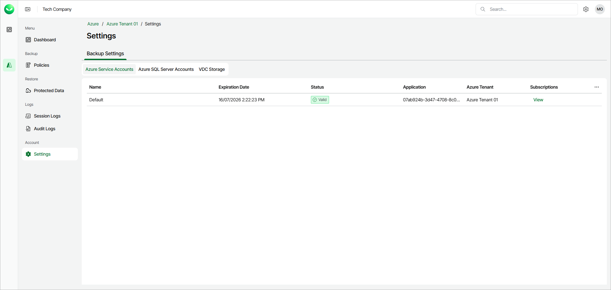Select the Azure Service Accounts tab

pyautogui.click(x=109, y=69)
